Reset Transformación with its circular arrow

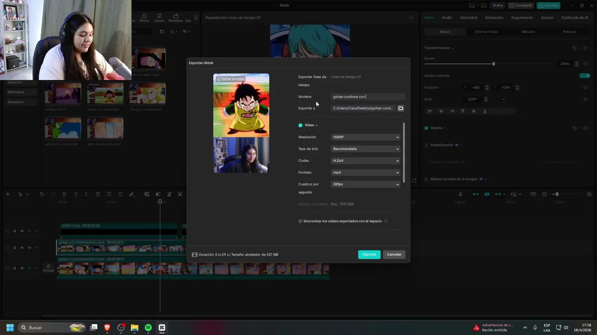[575, 48]
